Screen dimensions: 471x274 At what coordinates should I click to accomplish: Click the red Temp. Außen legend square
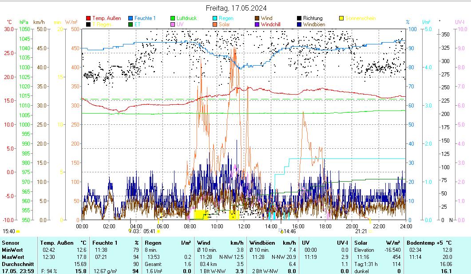click(88, 19)
